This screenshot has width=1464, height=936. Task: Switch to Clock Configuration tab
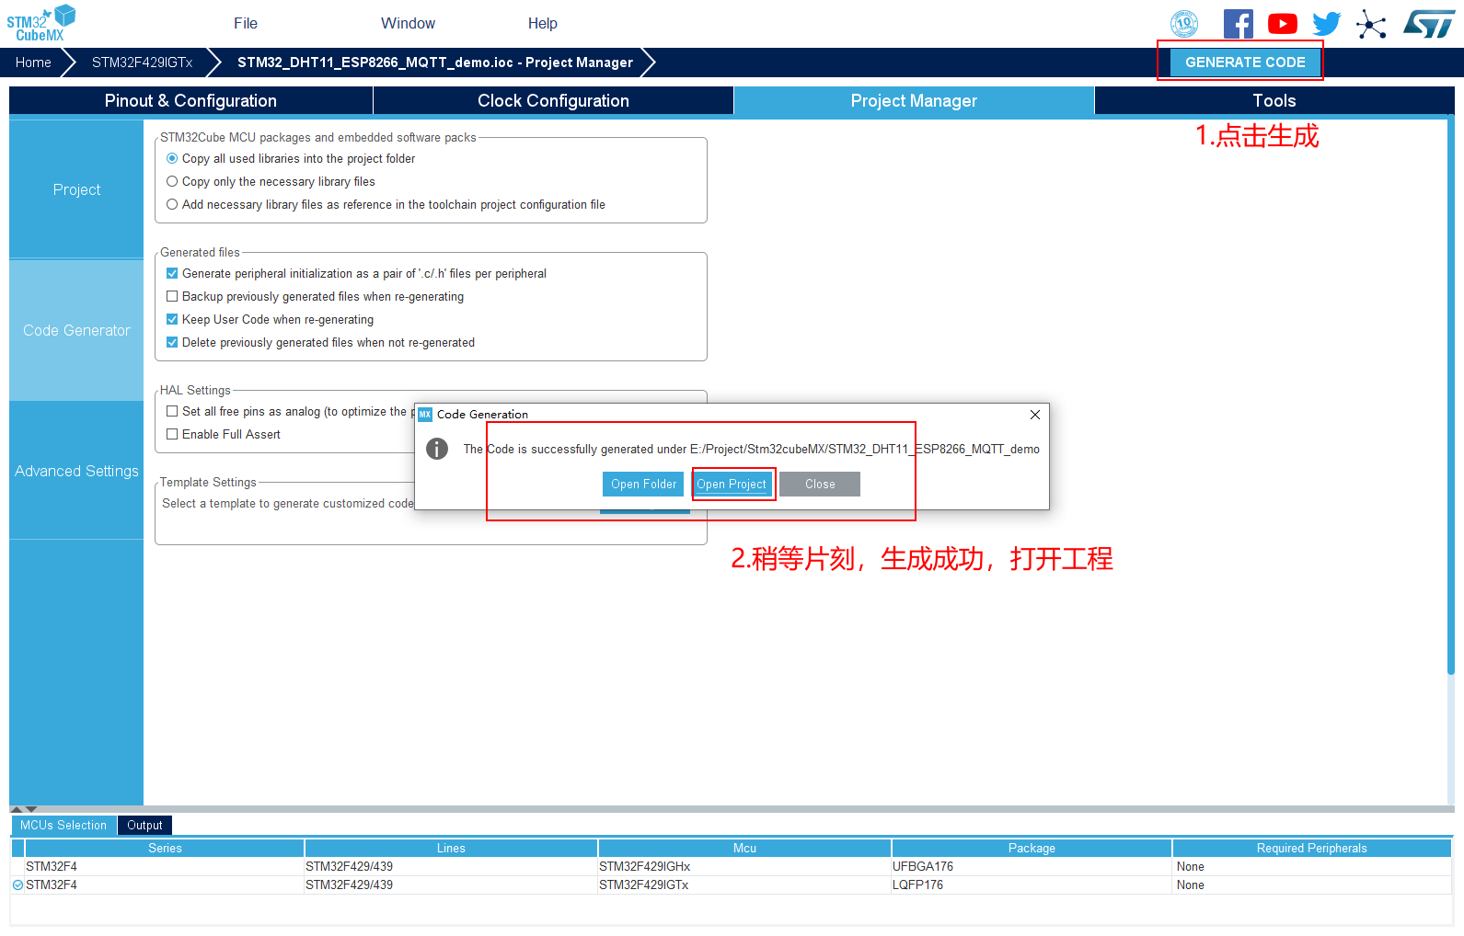coord(553,101)
